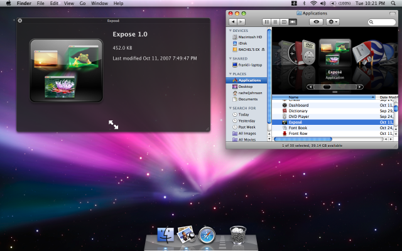The width and height of the screenshot is (402, 251).
Task: Select DVD Player in the file list
Action: coord(332,117)
